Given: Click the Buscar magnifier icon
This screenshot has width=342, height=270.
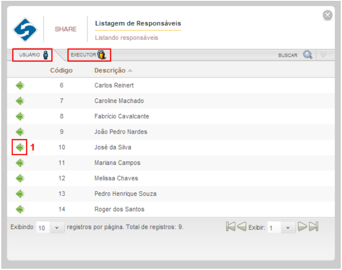Looking at the screenshot, I should (308, 55).
